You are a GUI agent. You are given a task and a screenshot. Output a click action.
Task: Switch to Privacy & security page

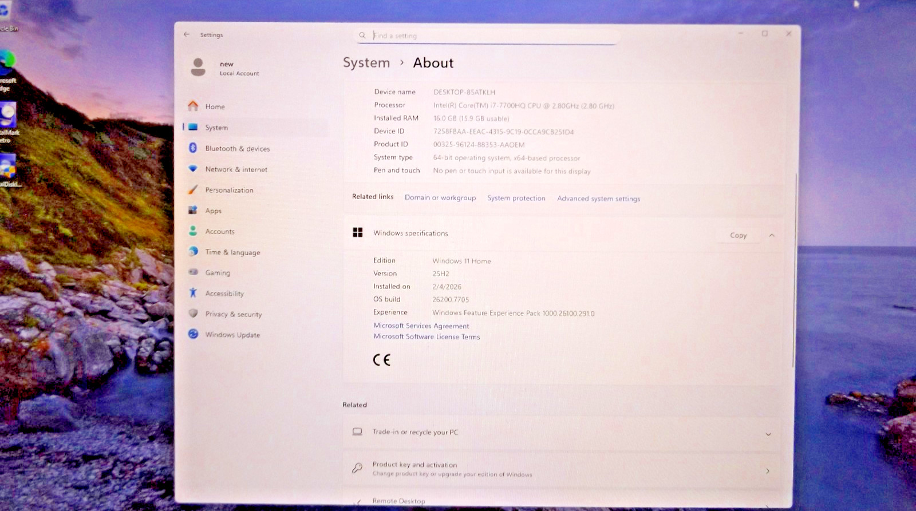(x=234, y=314)
